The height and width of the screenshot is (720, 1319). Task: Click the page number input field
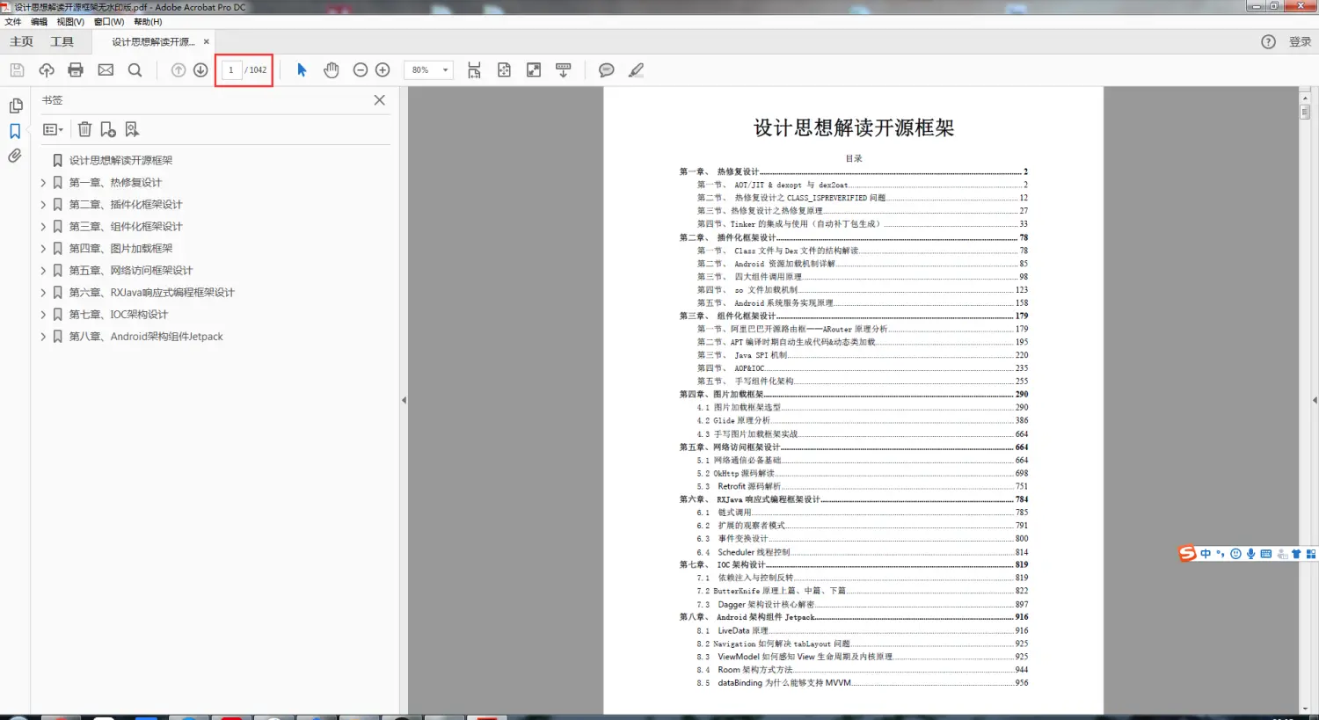pos(231,69)
